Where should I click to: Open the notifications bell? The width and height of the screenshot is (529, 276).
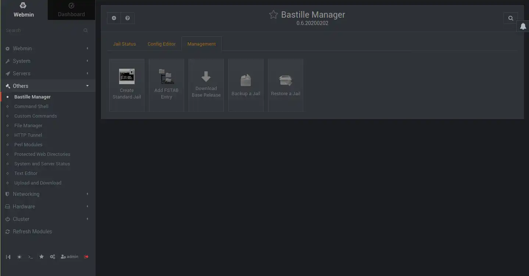[523, 26]
